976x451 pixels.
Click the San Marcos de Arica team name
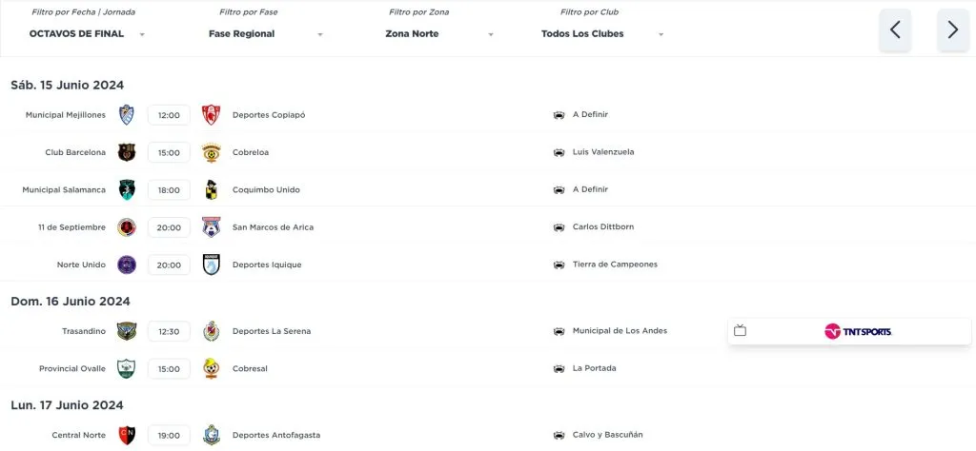pos(273,227)
